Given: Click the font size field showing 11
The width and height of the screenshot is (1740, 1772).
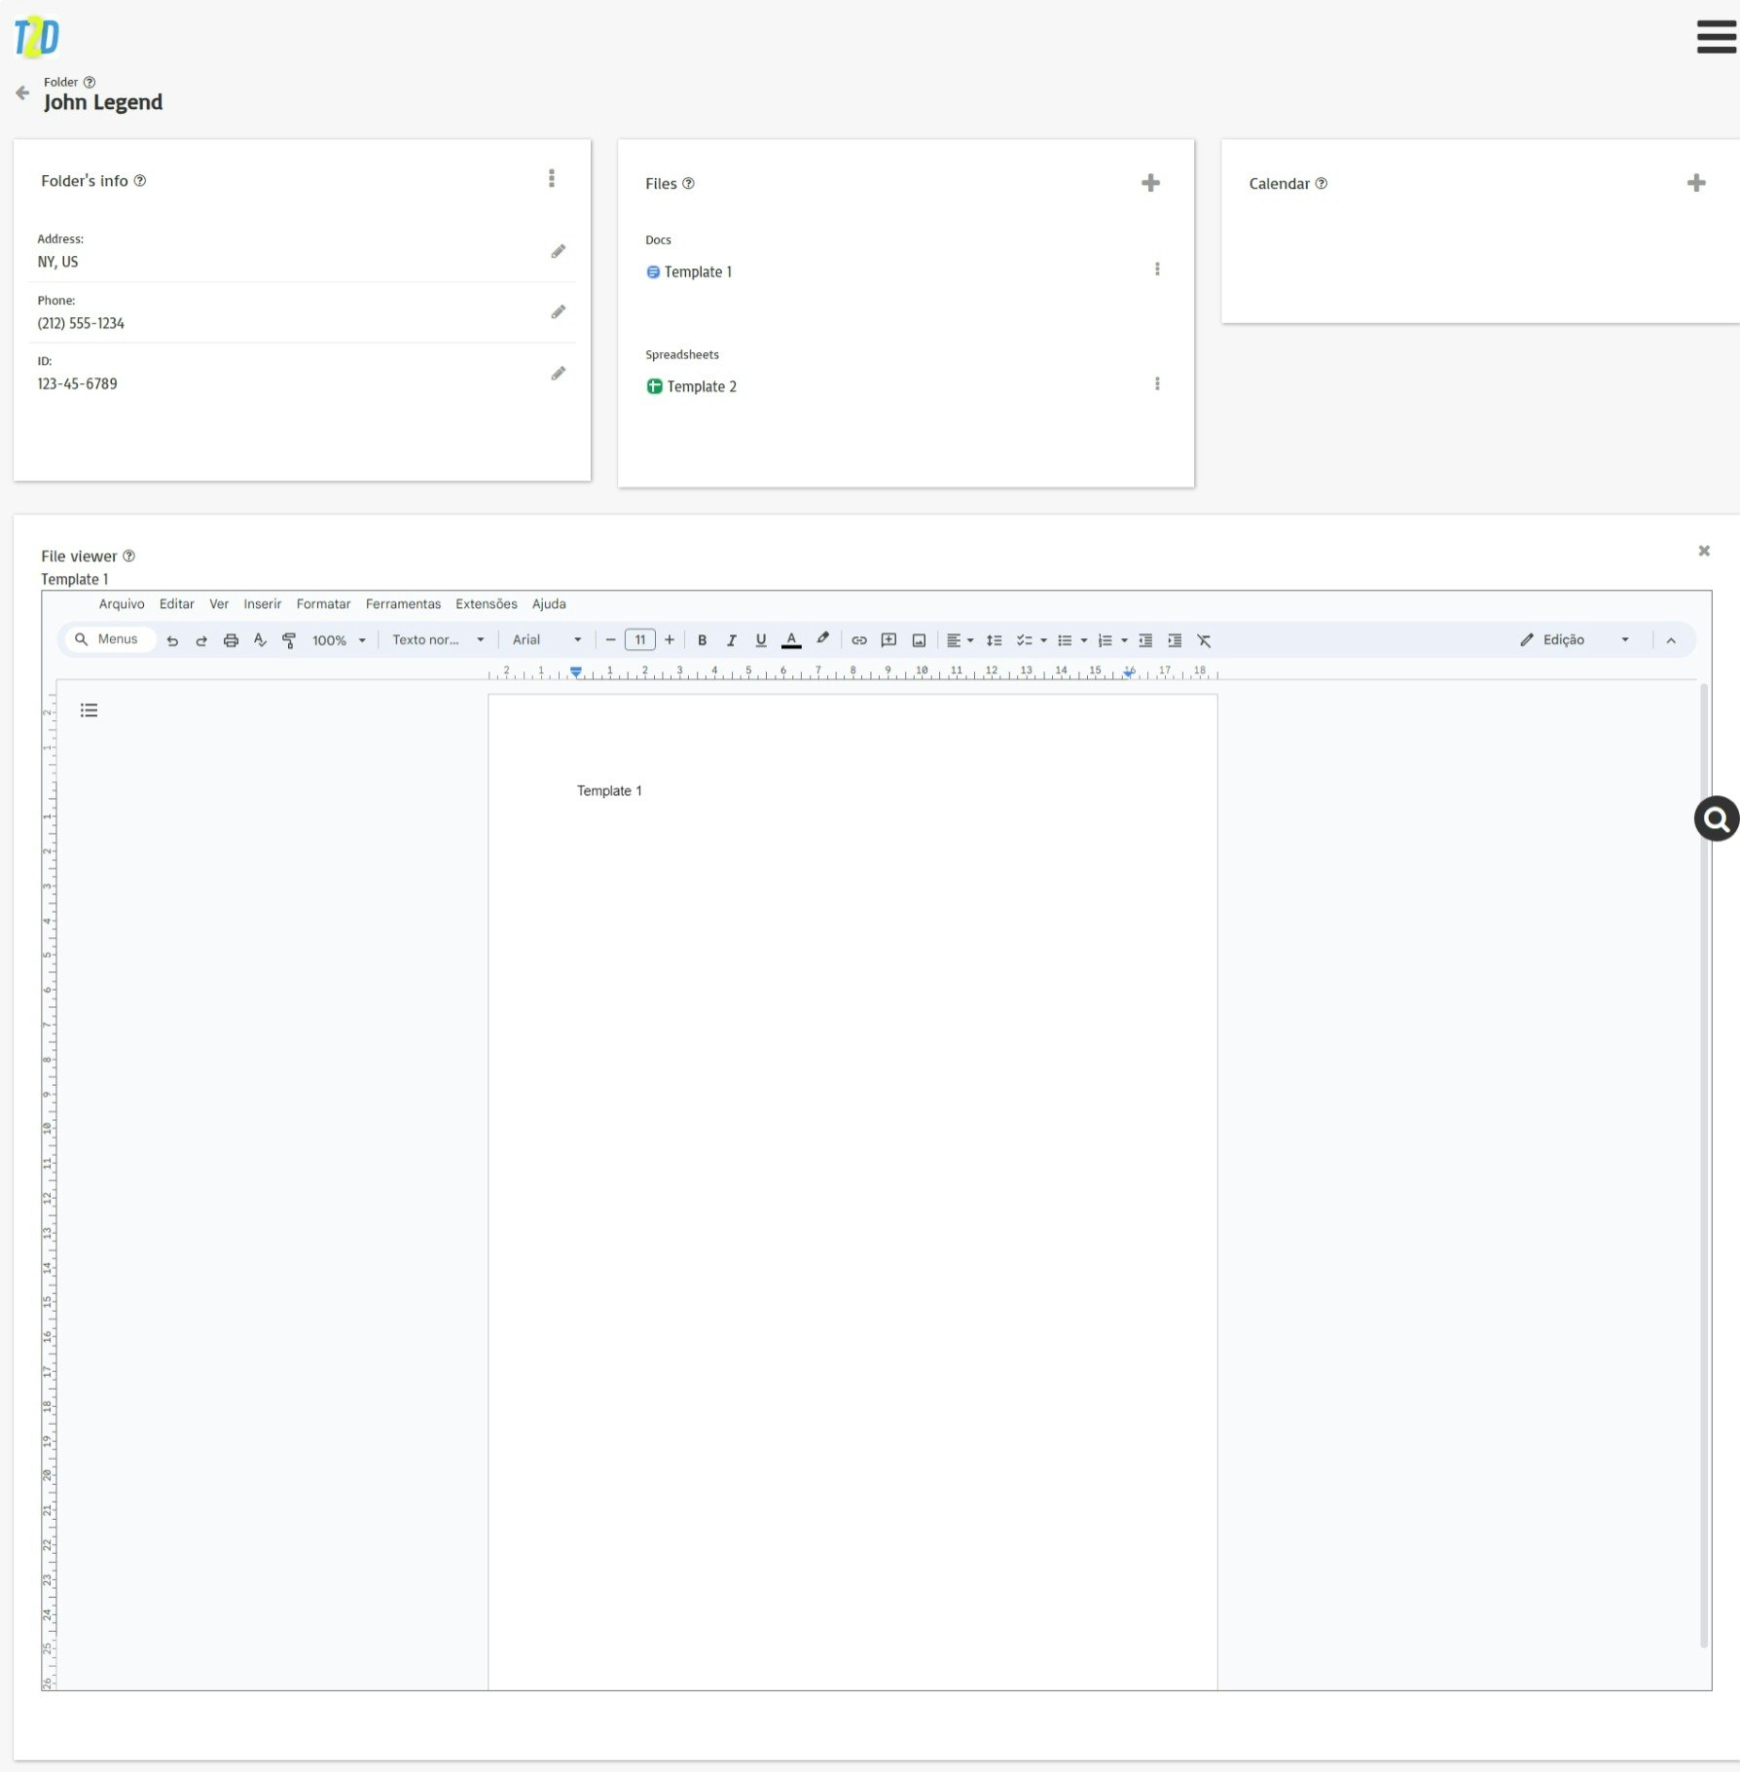Looking at the screenshot, I should click(640, 640).
